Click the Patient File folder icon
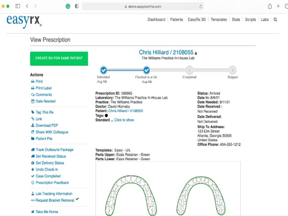Screen dimensions: 288x216 tap(33, 139)
